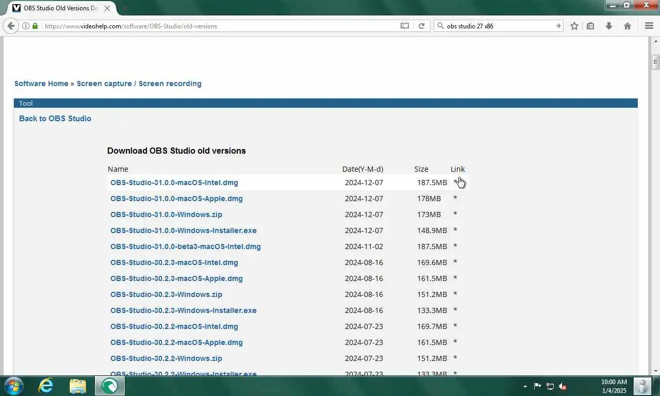Viewport: 660px width, 396px height.
Task: Click asterisk link for 31.0.0-Windows-Installer row
Action: pyautogui.click(x=455, y=231)
